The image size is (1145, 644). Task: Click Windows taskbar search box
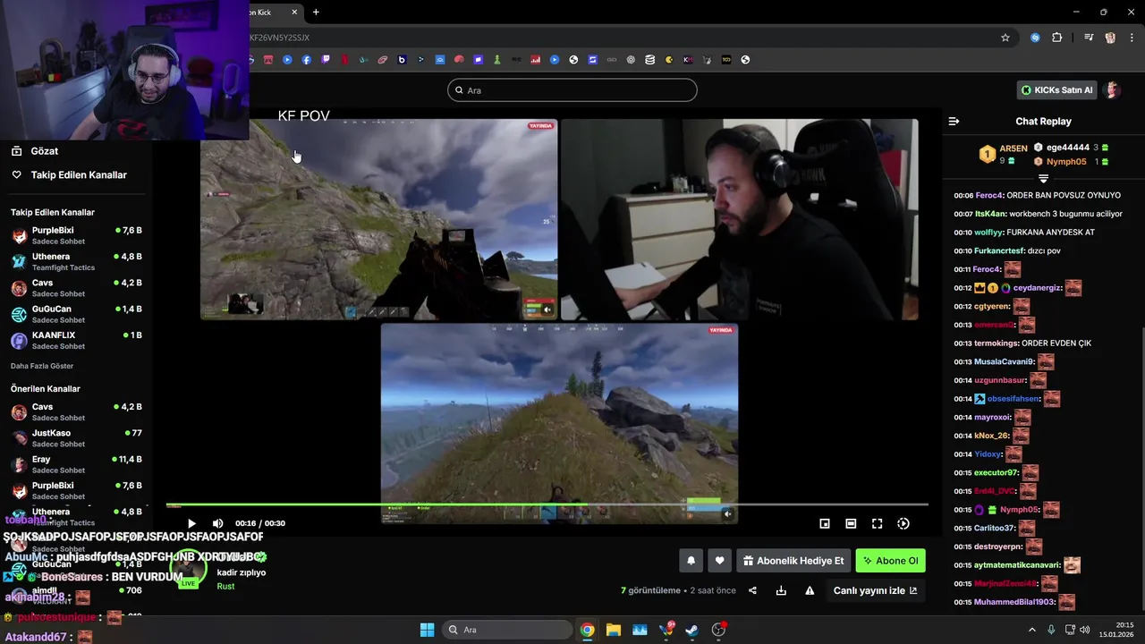click(x=507, y=630)
